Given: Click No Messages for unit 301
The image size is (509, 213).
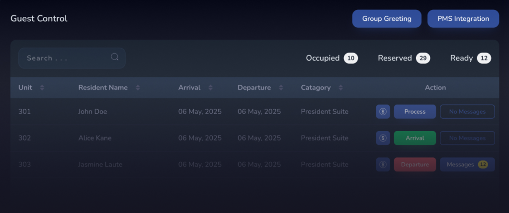Looking at the screenshot, I should 467,112.
